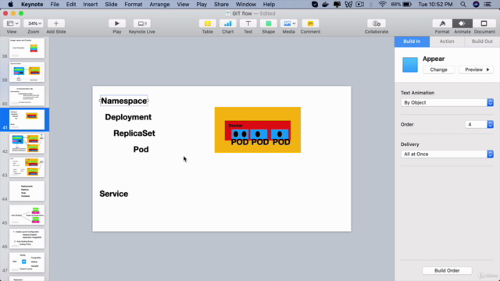This screenshot has width=500, height=281.
Task: Select the Pod text on slide
Action: click(141, 149)
